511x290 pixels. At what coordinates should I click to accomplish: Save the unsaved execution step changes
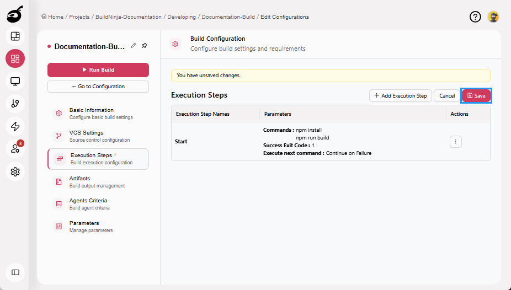(x=476, y=96)
